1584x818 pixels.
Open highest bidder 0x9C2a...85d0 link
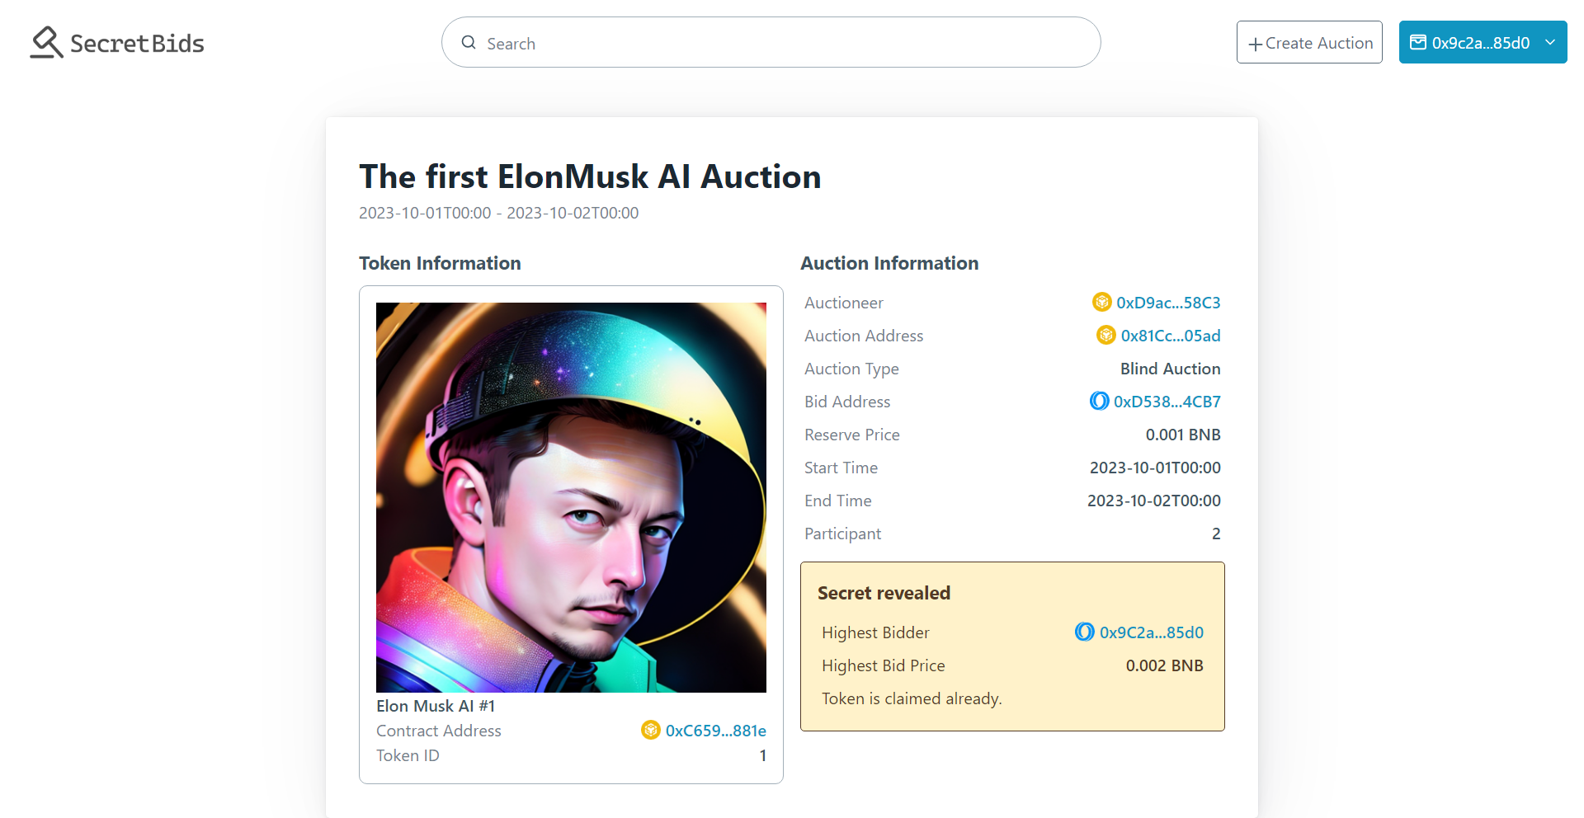coord(1151,632)
